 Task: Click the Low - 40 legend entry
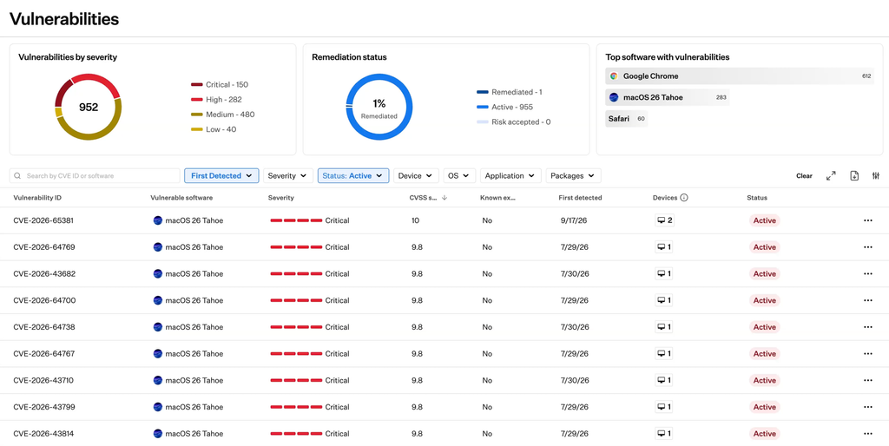click(x=214, y=129)
